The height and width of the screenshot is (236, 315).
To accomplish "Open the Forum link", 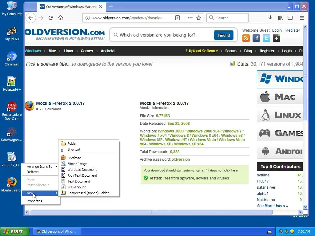I will [x=231, y=51].
